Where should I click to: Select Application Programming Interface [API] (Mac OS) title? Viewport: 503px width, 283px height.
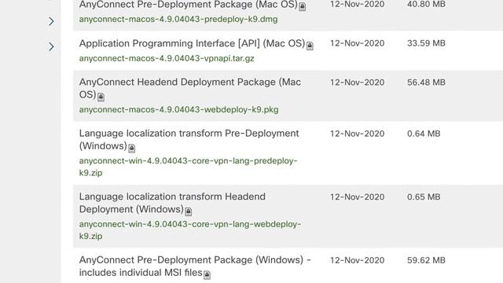(x=192, y=43)
